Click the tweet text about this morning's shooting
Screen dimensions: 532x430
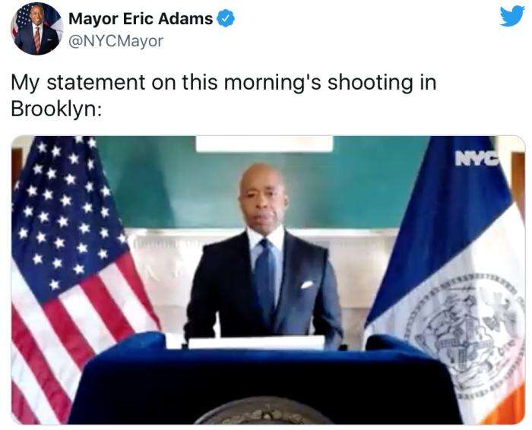(x=223, y=96)
